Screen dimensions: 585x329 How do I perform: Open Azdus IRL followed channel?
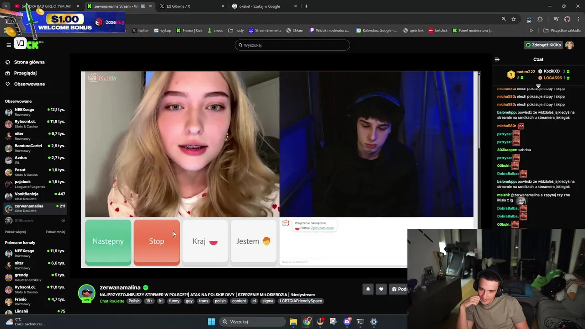tap(35, 160)
